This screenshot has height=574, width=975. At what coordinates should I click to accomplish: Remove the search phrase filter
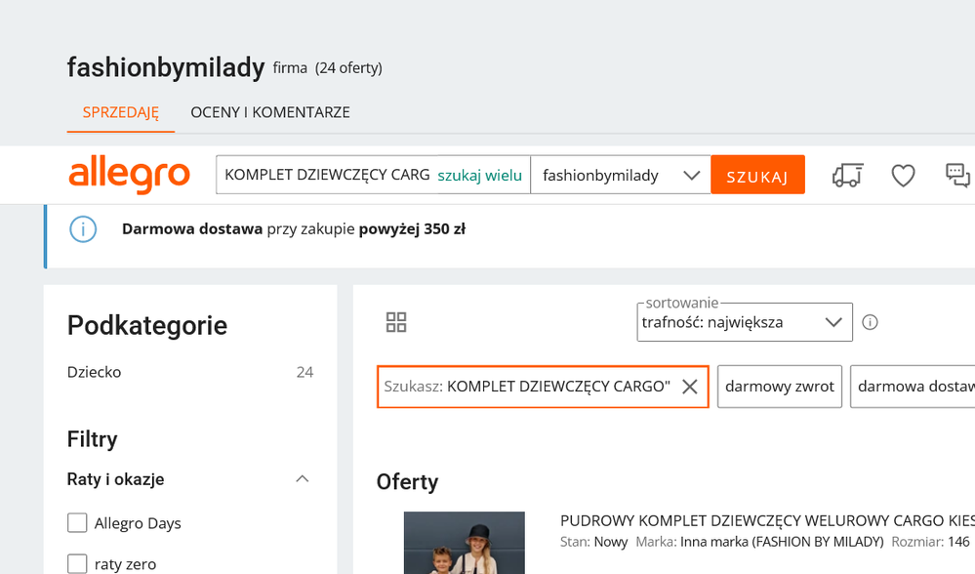[x=689, y=387]
